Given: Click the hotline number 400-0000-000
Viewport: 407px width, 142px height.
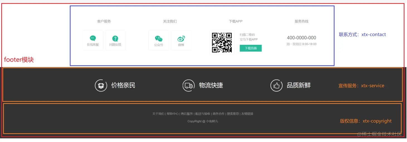Looking at the screenshot, I should pyautogui.click(x=301, y=38).
